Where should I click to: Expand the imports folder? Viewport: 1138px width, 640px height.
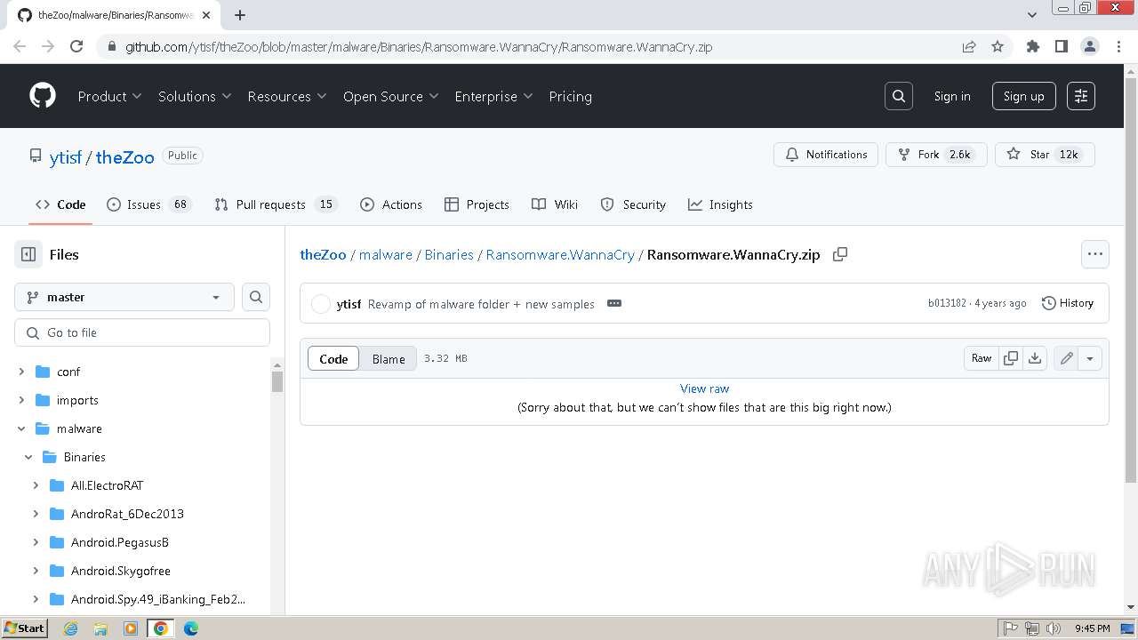pyautogui.click(x=21, y=400)
